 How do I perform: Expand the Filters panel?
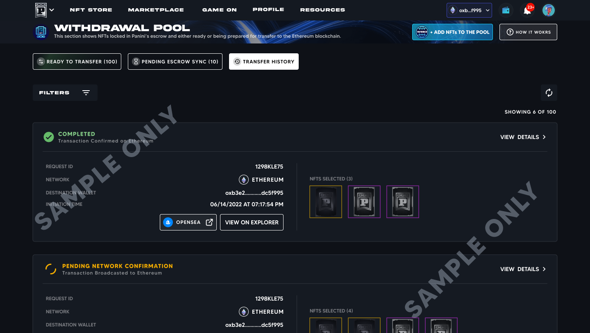pos(65,93)
